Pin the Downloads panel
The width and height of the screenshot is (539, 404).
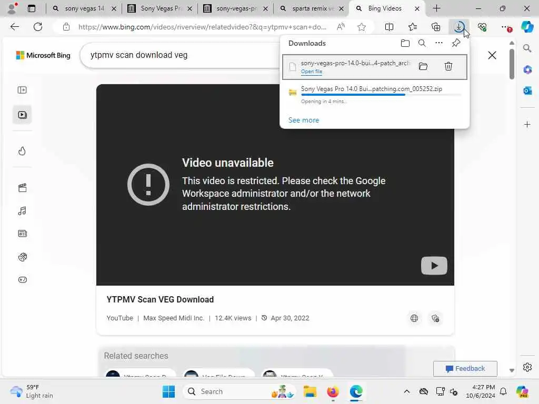(456, 43)
